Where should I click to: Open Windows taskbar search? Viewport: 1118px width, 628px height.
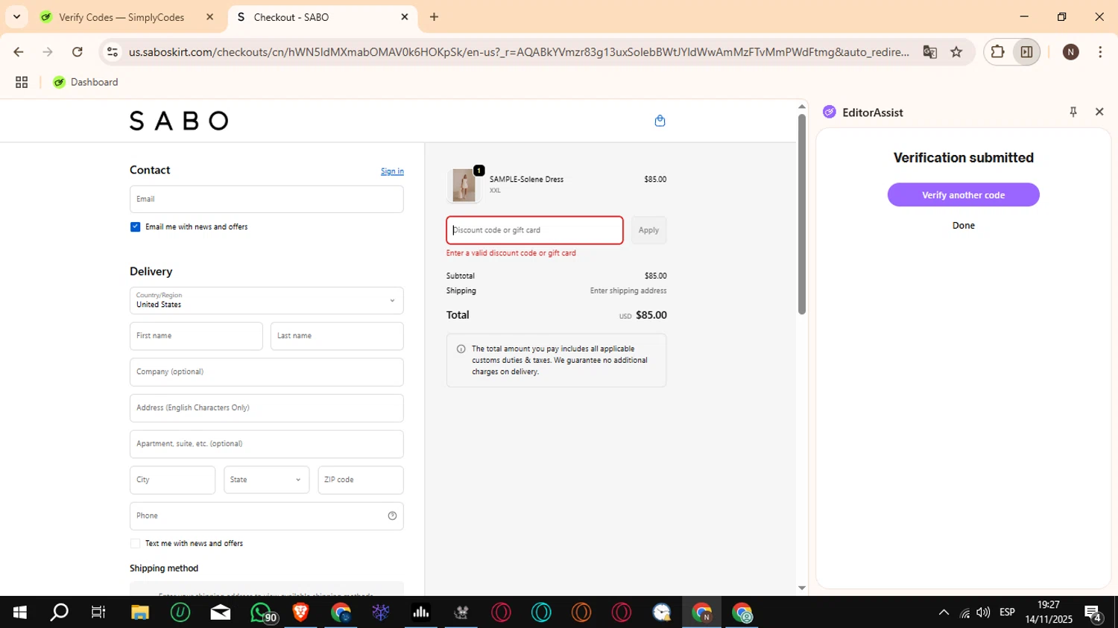click(59, 612)
